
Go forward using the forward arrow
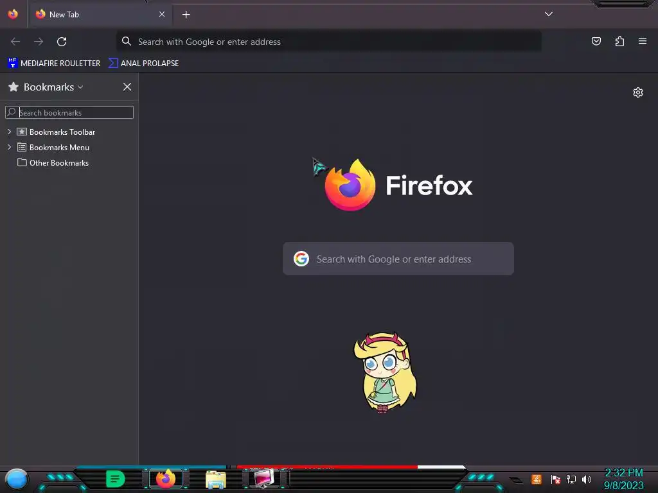[39, 42]
